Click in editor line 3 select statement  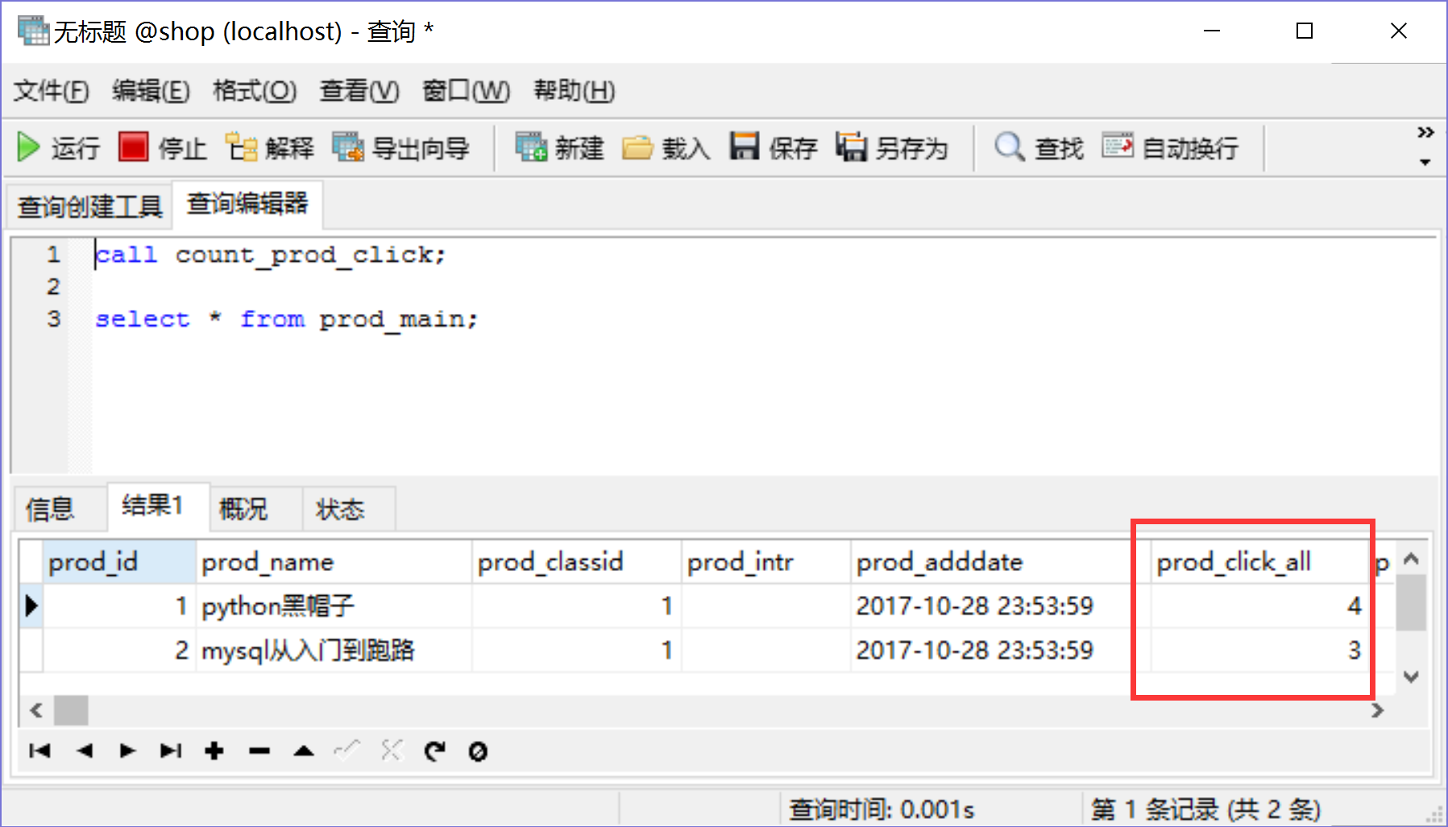pyautogui.click(x=287, y=319)
